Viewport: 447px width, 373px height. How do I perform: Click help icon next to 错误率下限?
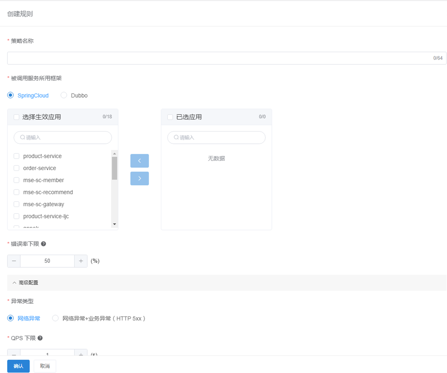(x=43, y=244)
